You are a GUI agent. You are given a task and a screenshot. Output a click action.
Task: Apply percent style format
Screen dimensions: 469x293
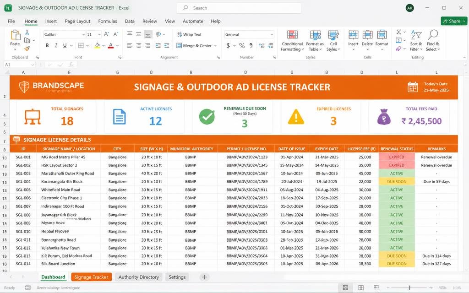click(242, 45)
